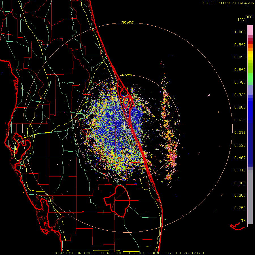Click the 0.5 DEG elevation text

point(137,253)
